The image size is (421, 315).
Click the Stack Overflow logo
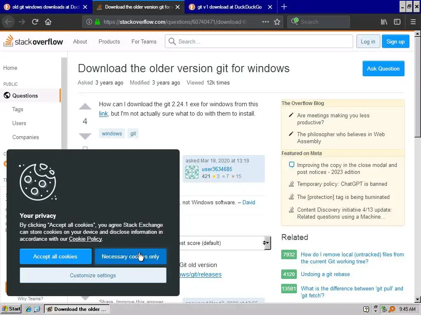tap(33, 41)
